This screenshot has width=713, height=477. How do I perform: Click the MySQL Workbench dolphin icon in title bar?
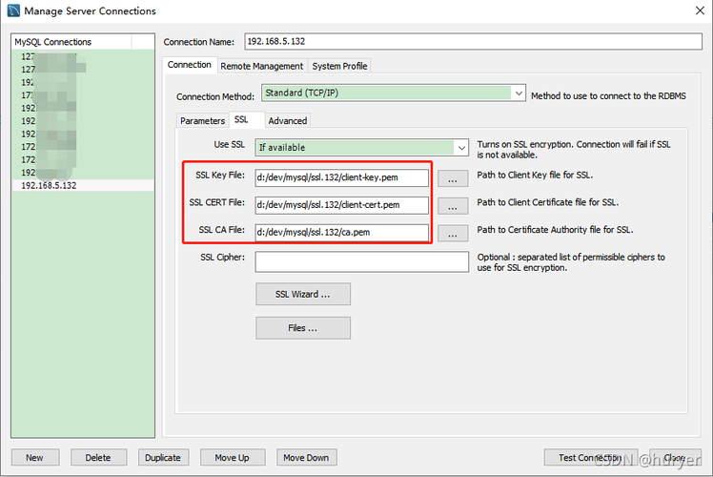(x=13, y=10)
